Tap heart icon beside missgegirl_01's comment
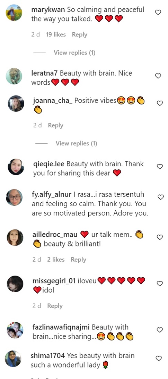This screenshot has width=168, height=379. point(160,284)
